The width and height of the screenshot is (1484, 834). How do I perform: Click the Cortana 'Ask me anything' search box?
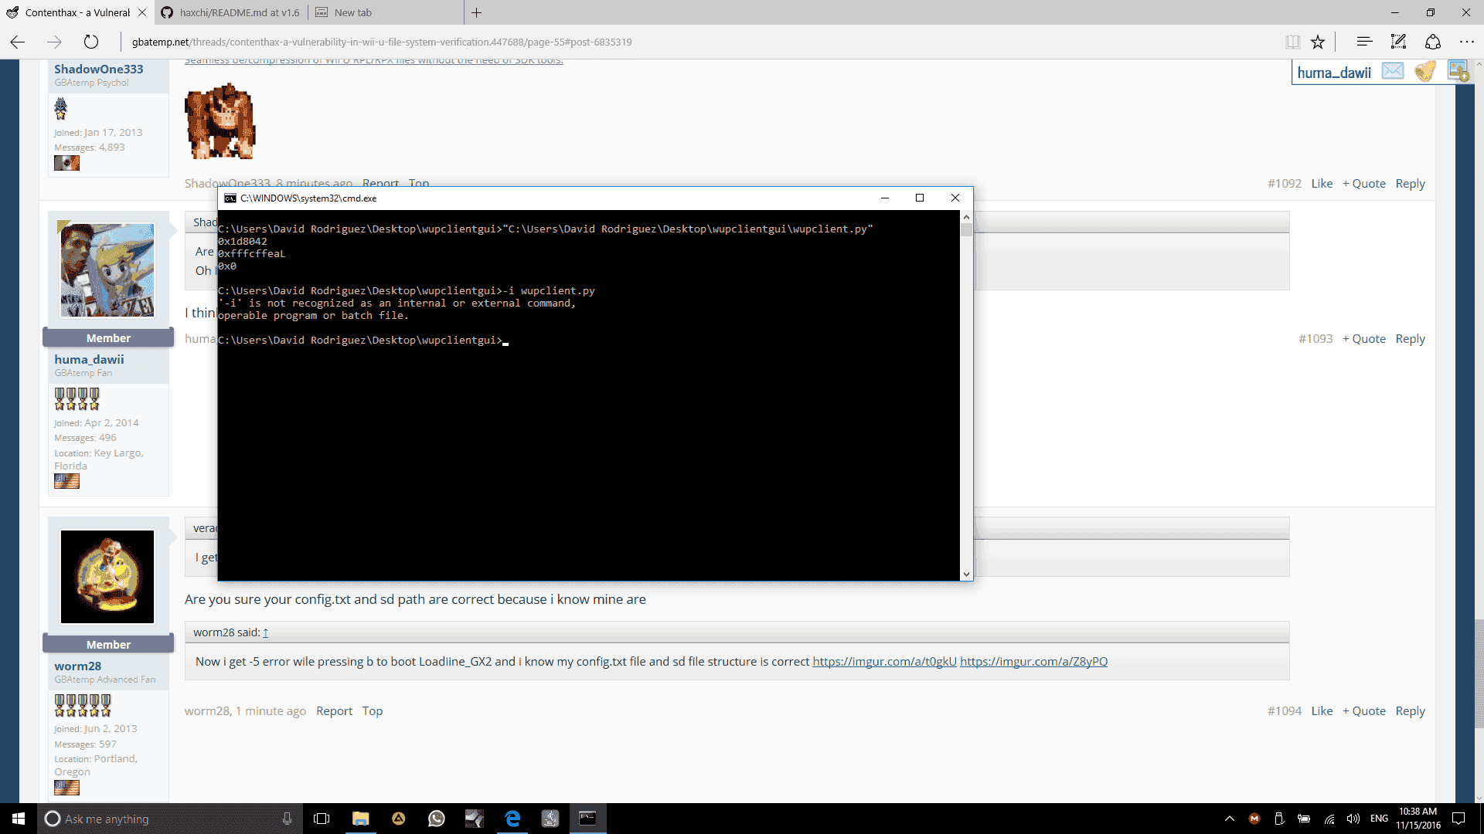coord(170,819)
